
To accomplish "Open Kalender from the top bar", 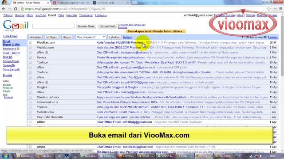I will [71, 15].
